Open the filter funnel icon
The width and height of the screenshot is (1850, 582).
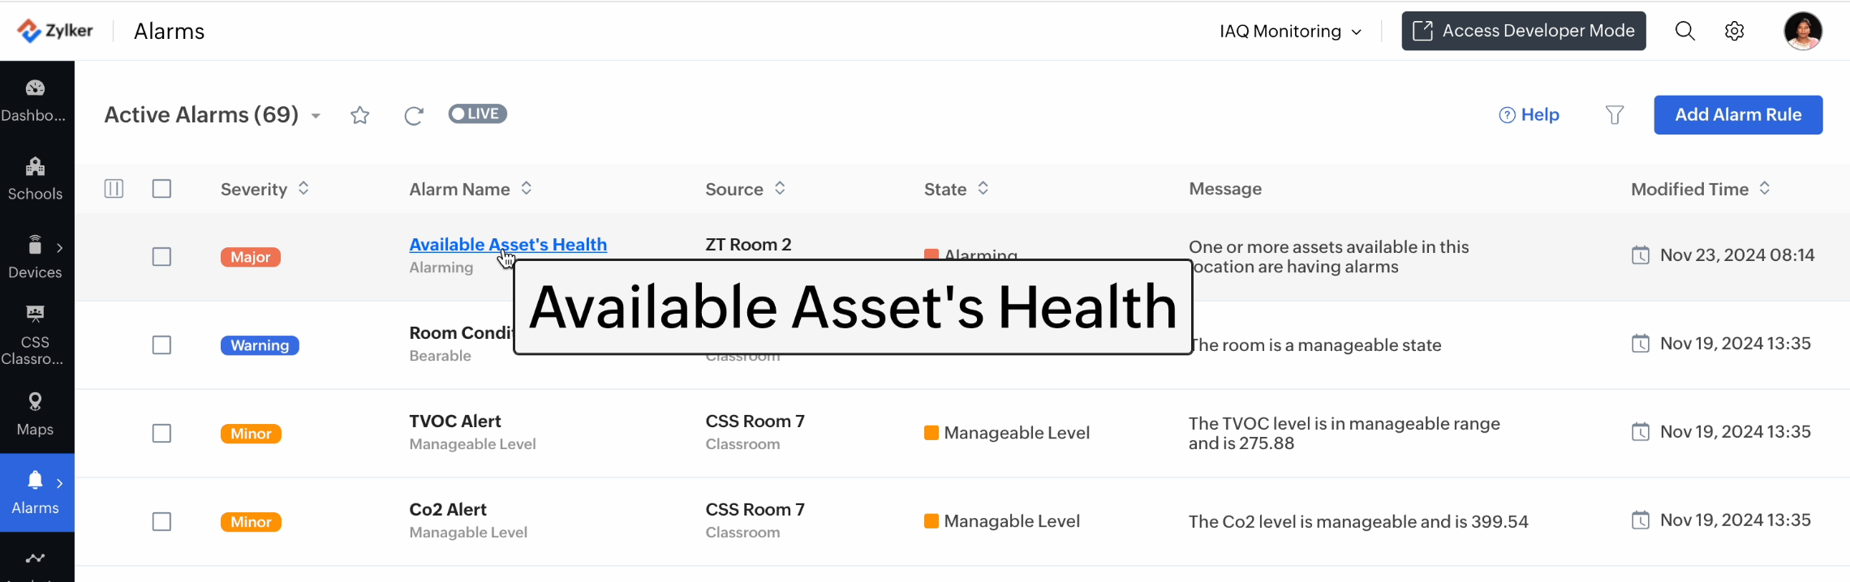[x=1615, y=115]
